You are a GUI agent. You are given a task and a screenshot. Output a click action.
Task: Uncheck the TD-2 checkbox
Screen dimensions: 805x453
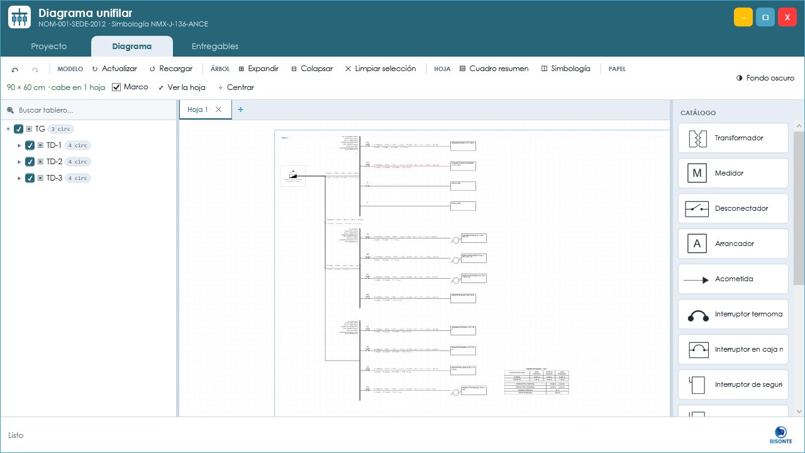tap(30, 162)
